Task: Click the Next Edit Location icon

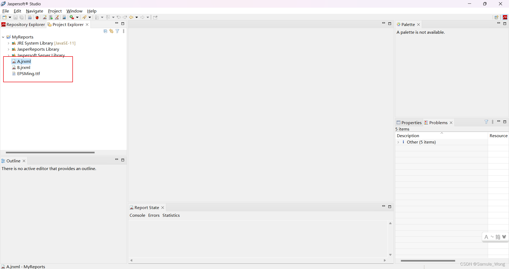Action: 125,18
